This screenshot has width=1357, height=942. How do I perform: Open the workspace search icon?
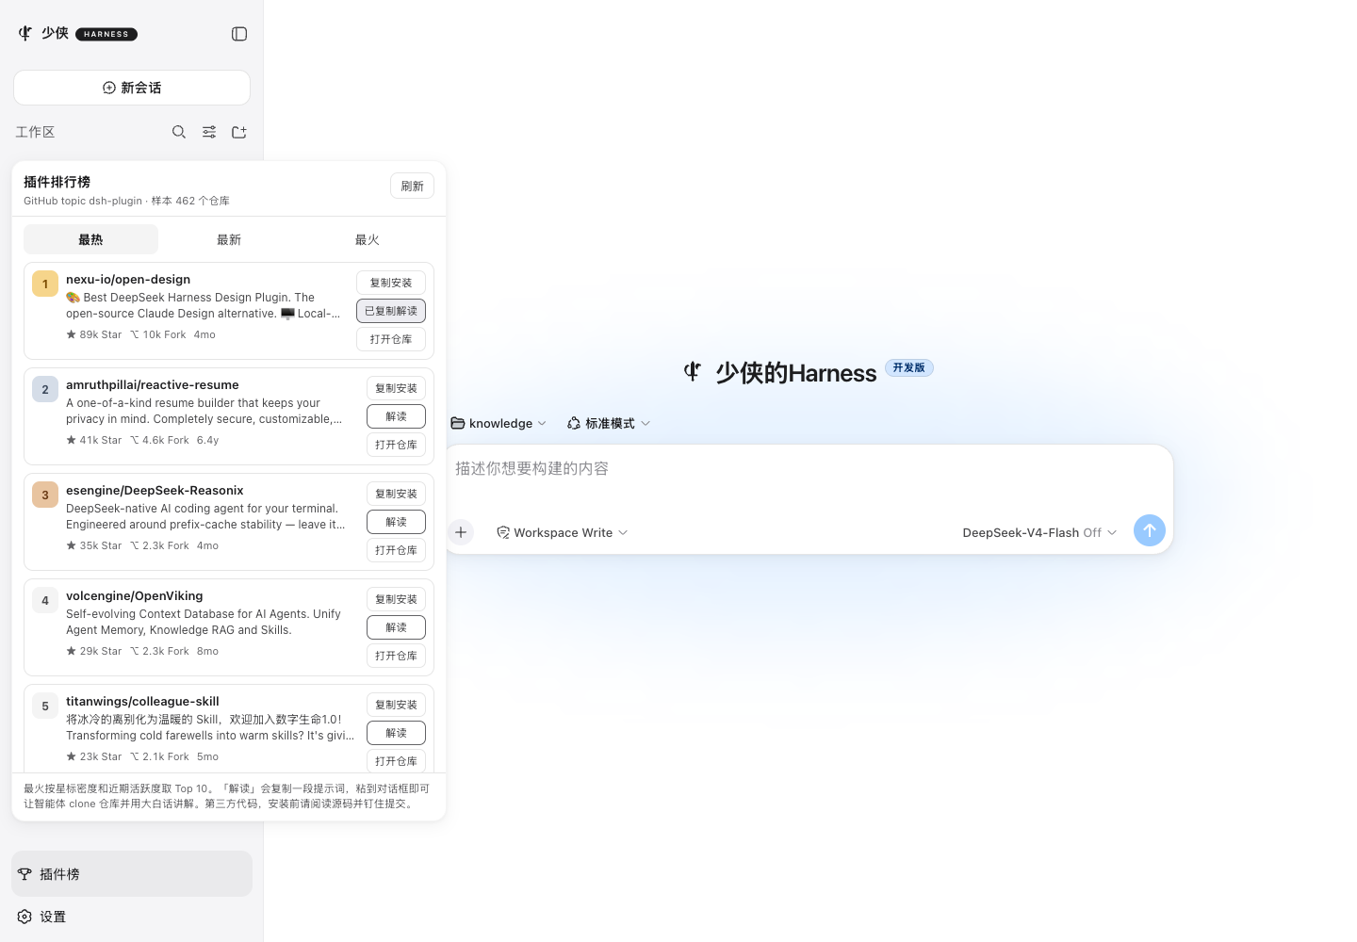179,132
